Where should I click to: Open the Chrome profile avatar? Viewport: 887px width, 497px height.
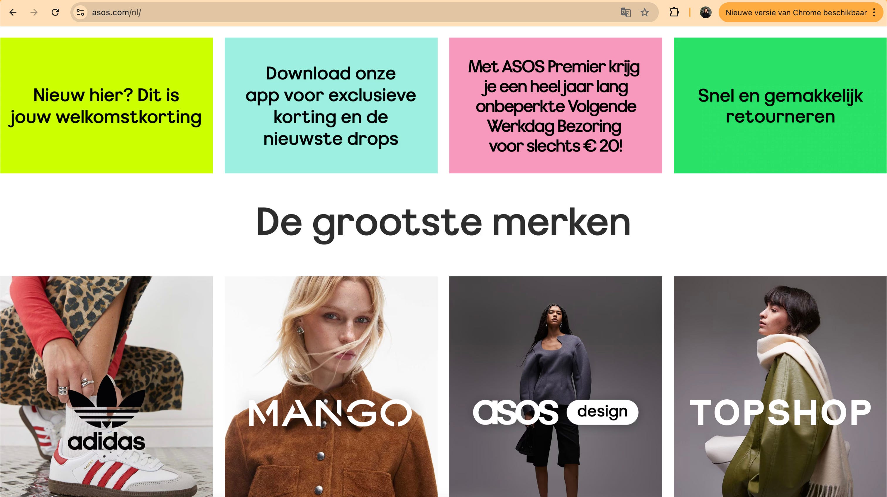coord(705,12)
